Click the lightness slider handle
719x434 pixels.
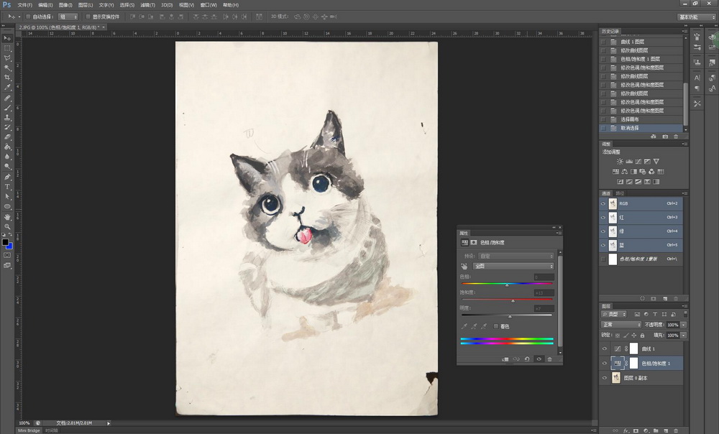tap(510, 316)
